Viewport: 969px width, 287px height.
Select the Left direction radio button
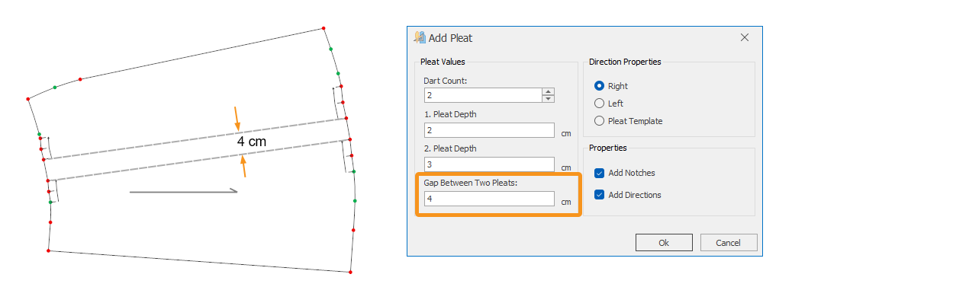(x=599, y=104)
